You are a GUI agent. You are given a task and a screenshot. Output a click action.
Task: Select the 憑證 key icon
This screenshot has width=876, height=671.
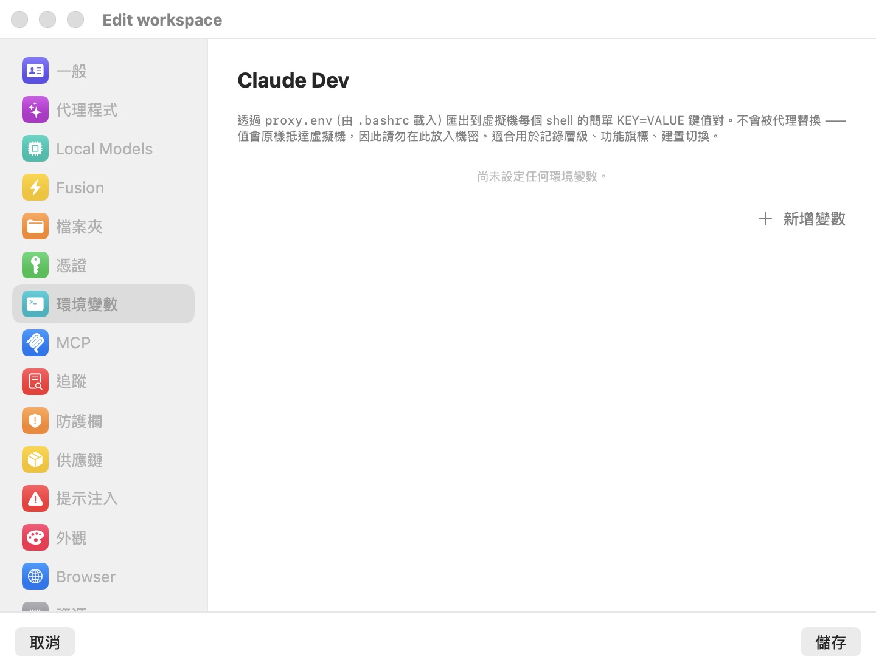(35, 266)
